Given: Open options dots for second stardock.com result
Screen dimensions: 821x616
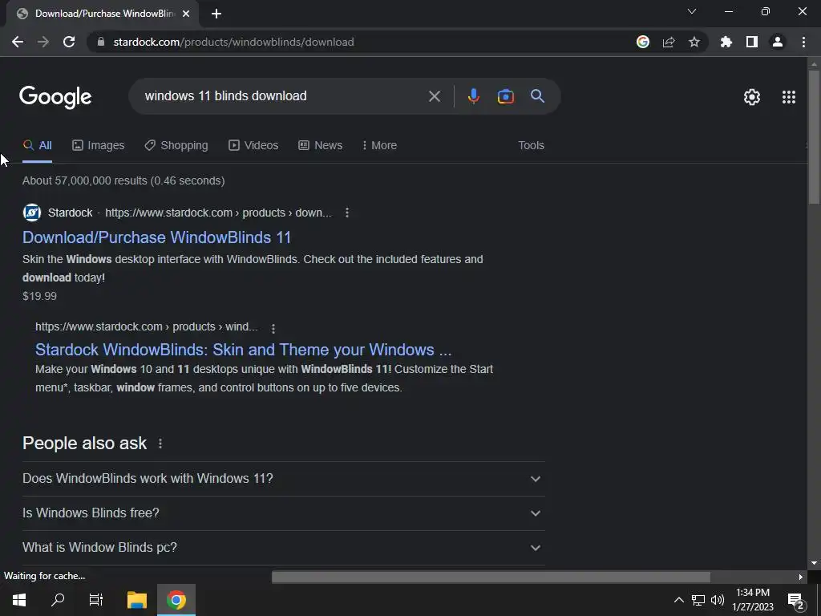Looking at the screenshot, I should 273,328.
